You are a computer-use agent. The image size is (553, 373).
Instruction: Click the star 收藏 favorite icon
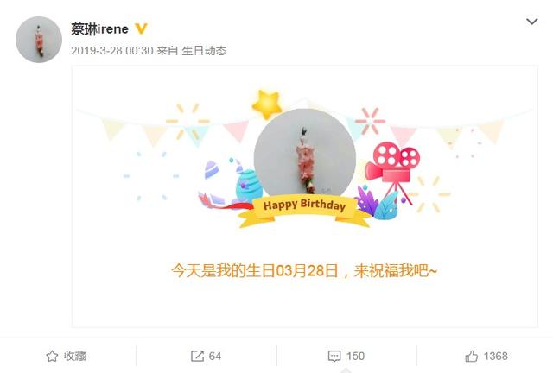tap(52, 356)
